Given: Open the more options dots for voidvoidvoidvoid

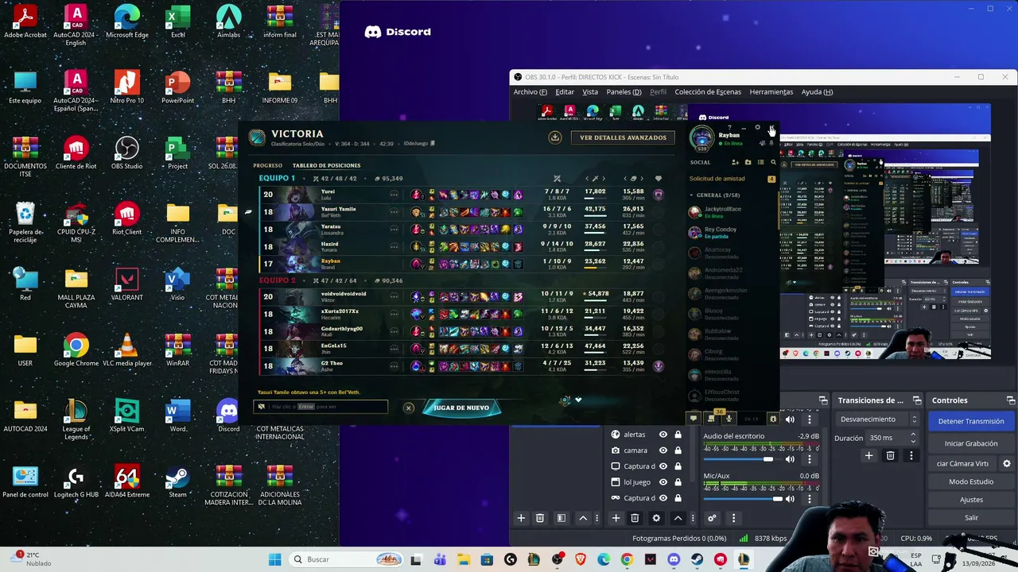Looking at the screenshot, I should pyautogui.click(x=394, y=297).
